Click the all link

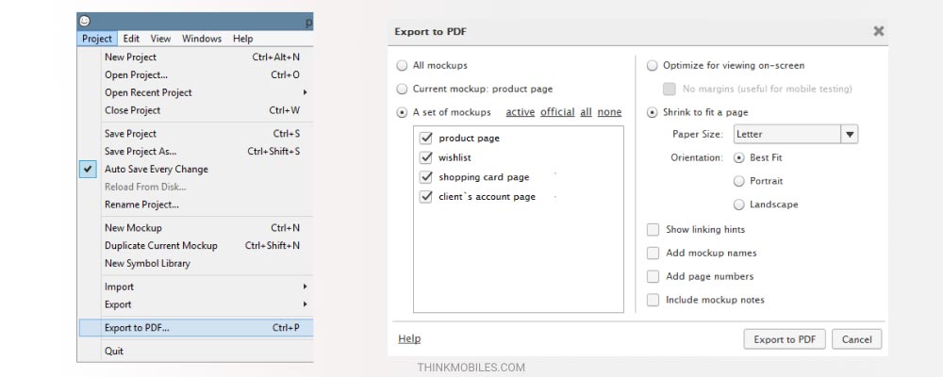pyautogui.click(x=587, y=112)
